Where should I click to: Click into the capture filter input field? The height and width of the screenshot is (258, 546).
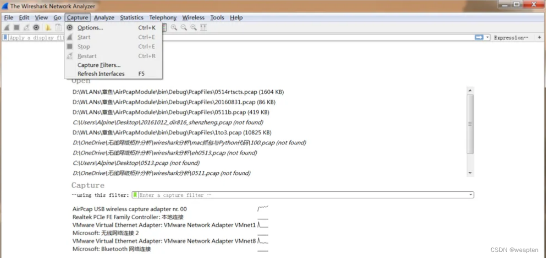[x=303, y=195]
